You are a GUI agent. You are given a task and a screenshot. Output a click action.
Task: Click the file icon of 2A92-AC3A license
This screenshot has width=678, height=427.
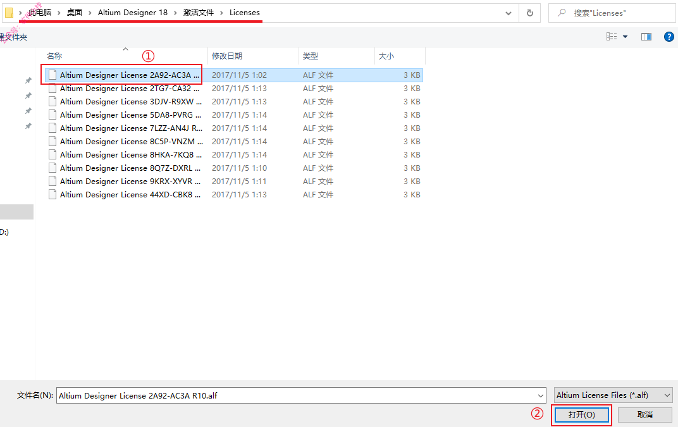point(52,75)
